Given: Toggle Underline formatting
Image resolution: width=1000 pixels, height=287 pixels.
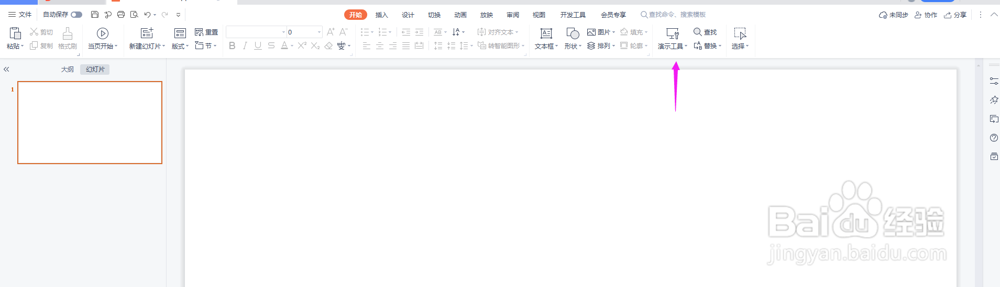Looking at the screenshot, I should click(258, 46).
